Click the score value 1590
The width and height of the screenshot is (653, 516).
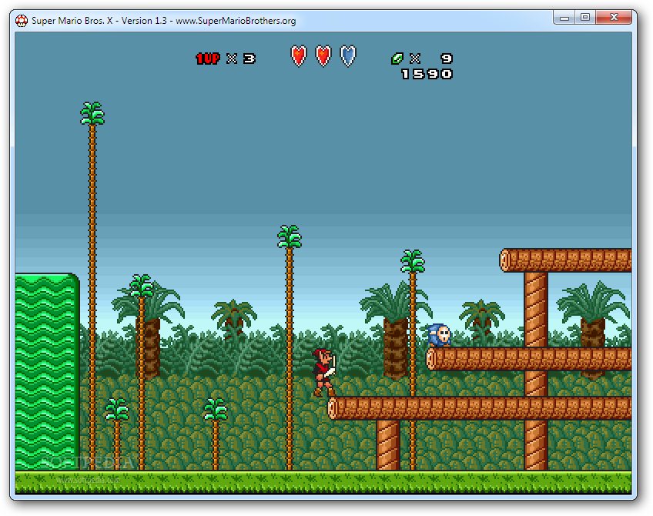[427, 74]
